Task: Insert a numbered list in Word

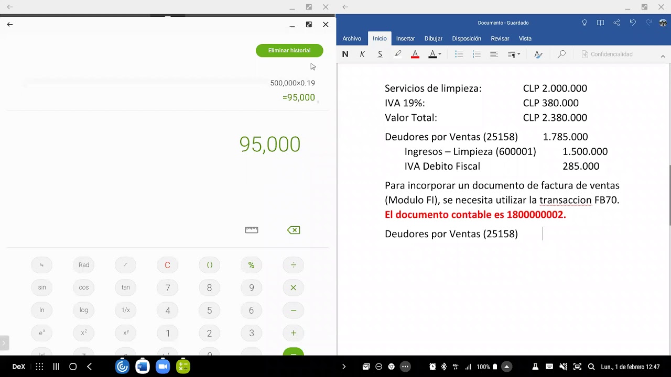Action: tap(477, 54)
